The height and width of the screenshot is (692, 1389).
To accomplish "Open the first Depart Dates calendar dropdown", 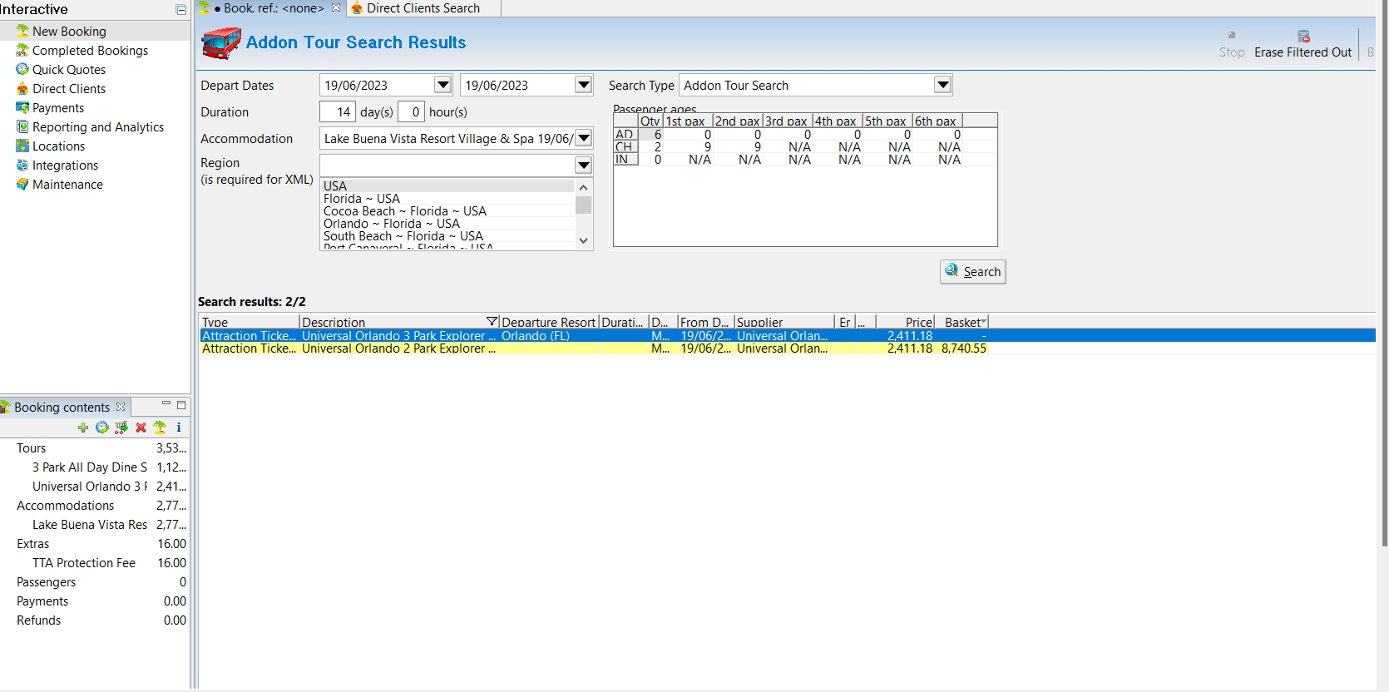I will click(443, 85).
